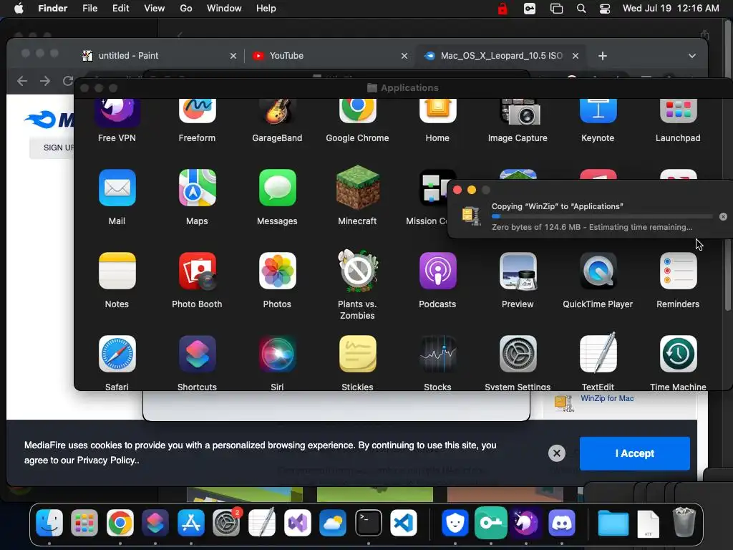Screen dimensions: 733x550
Task: Go back in the browser
Action: 22,81
